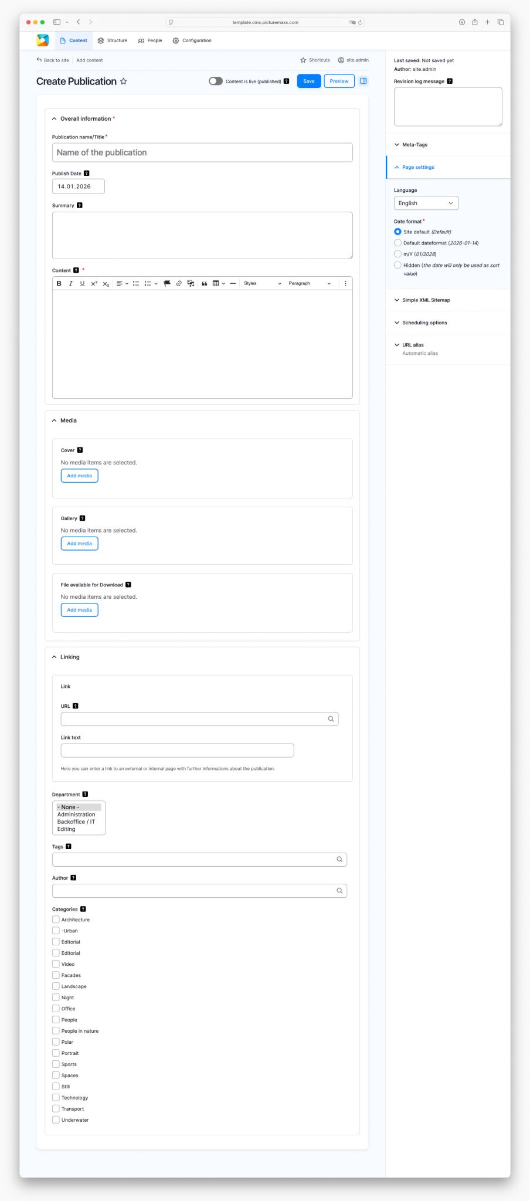
Task: Select the m/Y (01/2026) date format
Action: (x=397, y=254)
